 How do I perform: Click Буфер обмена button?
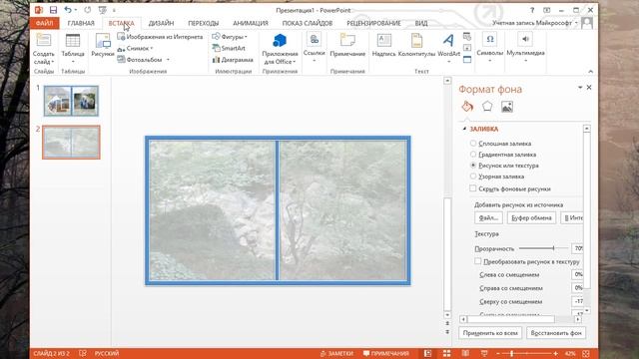531,217
